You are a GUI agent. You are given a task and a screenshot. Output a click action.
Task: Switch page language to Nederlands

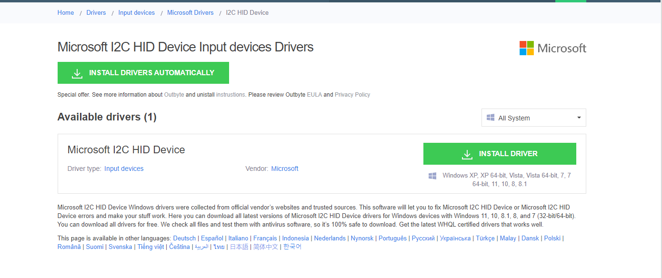(x=330, y=238)
